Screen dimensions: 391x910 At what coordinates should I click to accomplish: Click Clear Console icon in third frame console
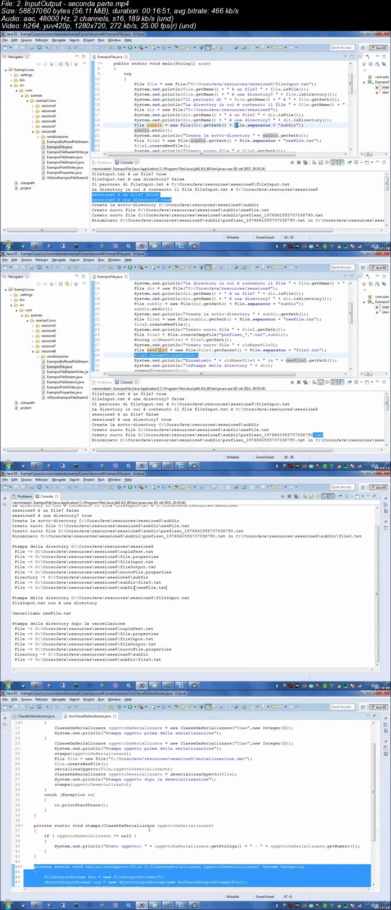click(305, 496)
